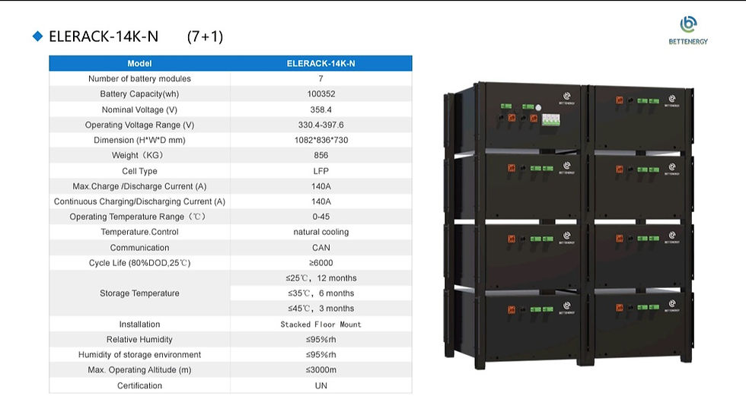Screen dimensions: 746x415
Task: Click the Bettenergy logo icon
Action: 688,24
